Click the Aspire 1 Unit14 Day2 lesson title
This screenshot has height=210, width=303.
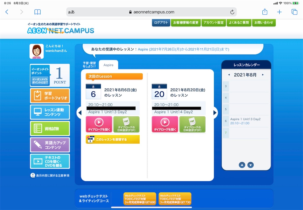173,112
